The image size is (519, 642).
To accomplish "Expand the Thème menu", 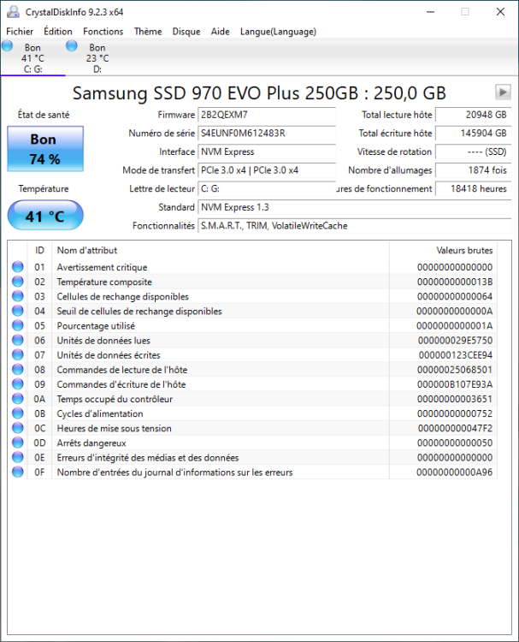I will tap(148, 32).
